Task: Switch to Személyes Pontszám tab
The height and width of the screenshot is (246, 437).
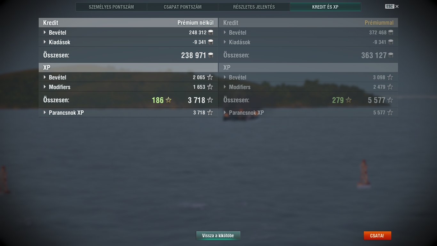Action: pyautogui.click(x=111, y=7)
